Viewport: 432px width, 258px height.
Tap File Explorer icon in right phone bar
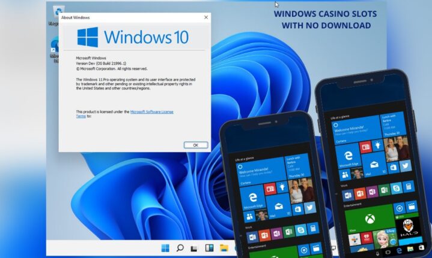click(x=410, y=249)
